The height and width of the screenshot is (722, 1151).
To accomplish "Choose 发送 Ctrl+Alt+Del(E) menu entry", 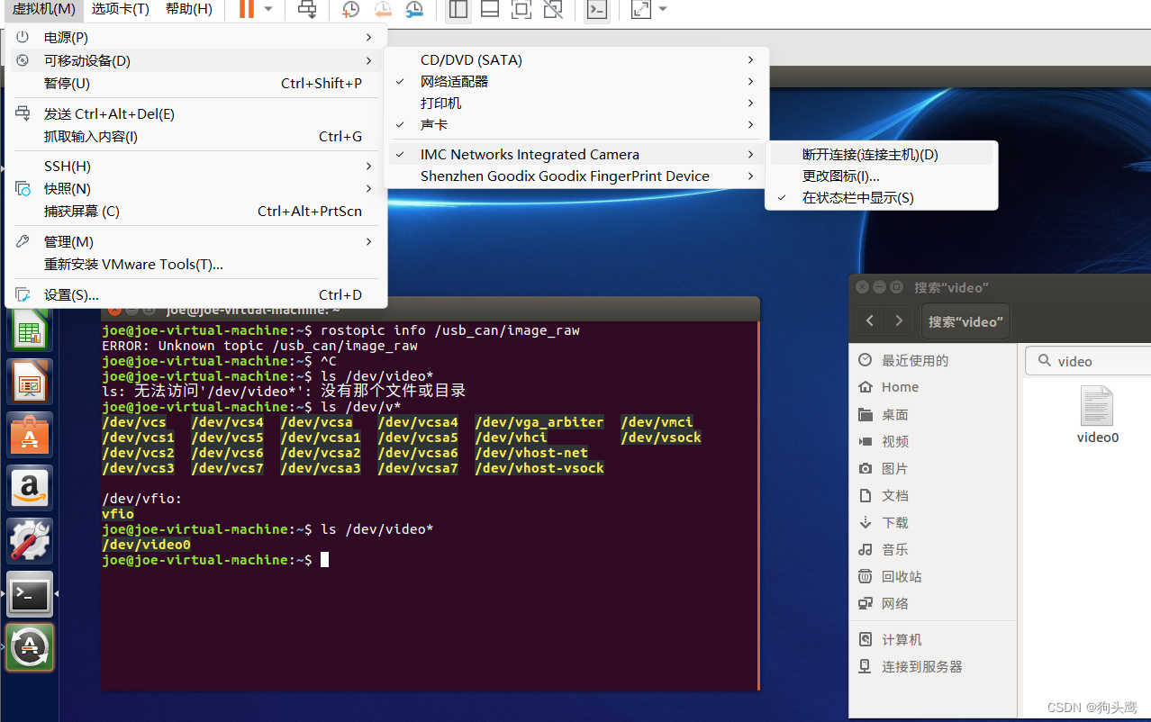I will pos(196,113).
